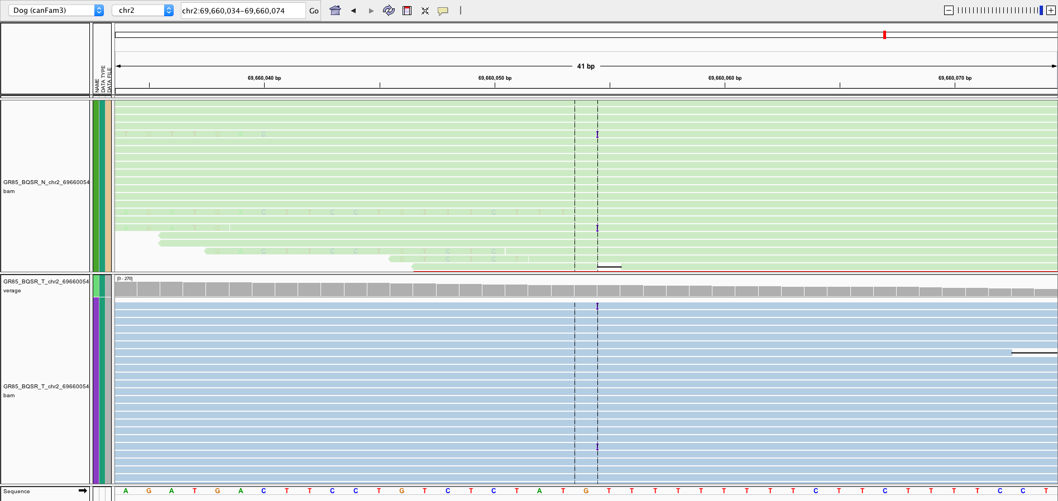Image resolution: width=1058 pixels, height=501 pixels.
Task: Click the Sequence track label
Action: tap(17, 492)
